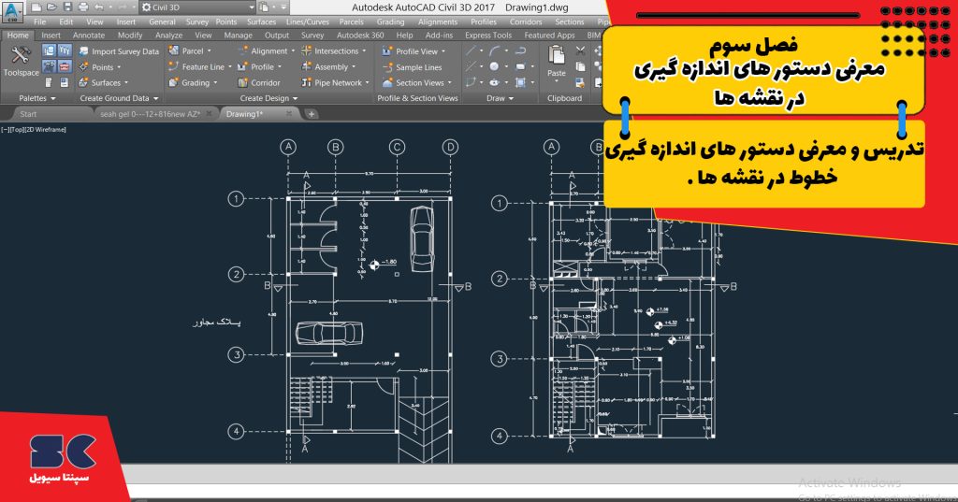The image size is (958, 502).
Task: Open the Points dropdown arrow
Action: (x=119, y=67)
